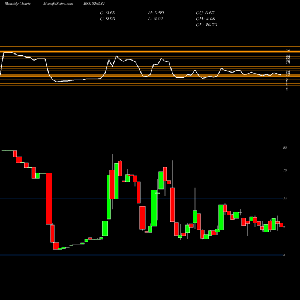Click the "O: 9.60" open value
300x300 pixels.
[107, 13]
